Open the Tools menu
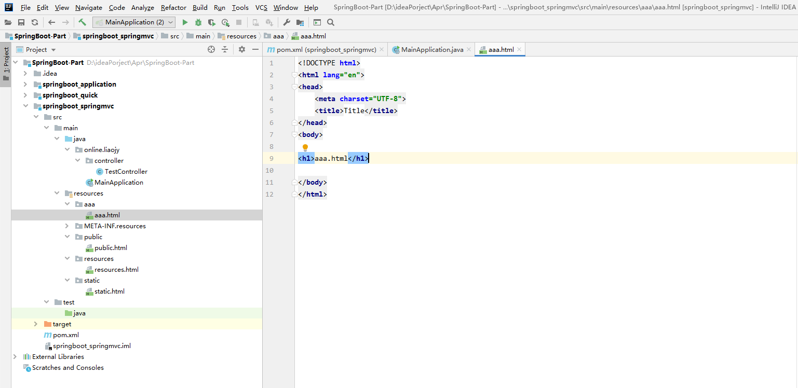This screenshot has width=798, height=388. point(240,8)
